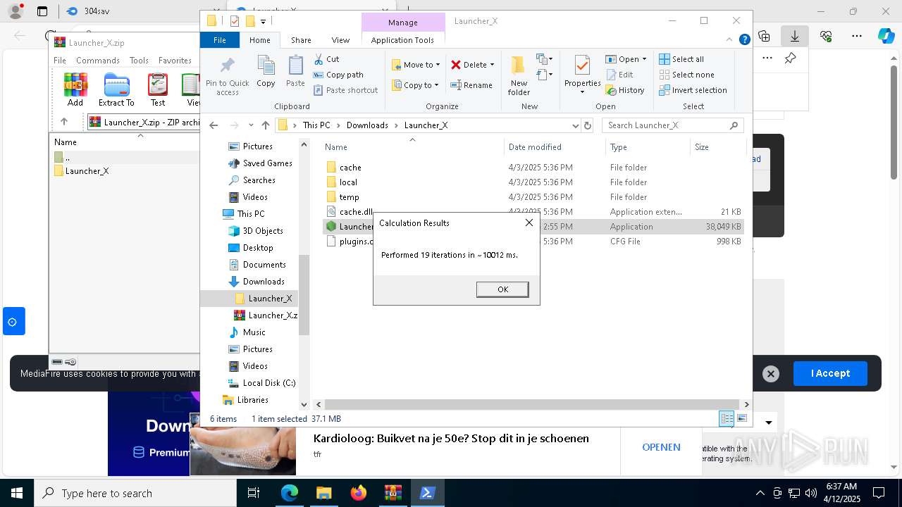902x507 pixels.
Task: Open Firefox from the taskbar
Action: tap(359, 493)
